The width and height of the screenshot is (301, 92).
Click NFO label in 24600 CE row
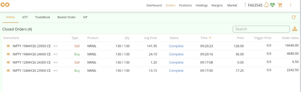point(55,54)
